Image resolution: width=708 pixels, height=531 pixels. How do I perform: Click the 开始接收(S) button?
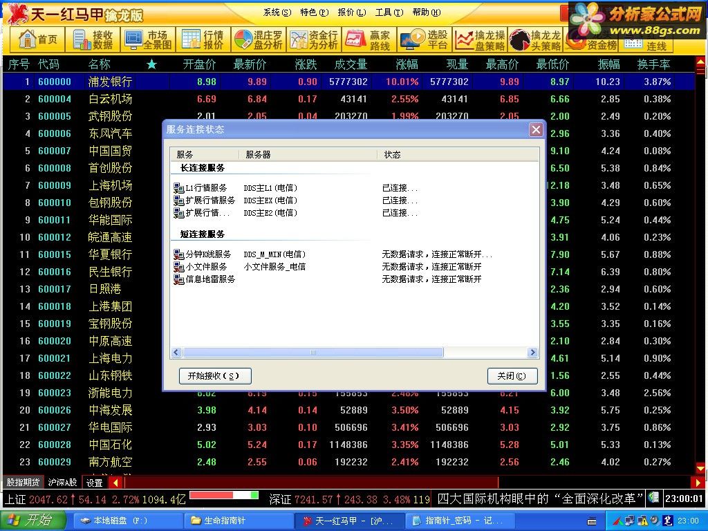215,376
